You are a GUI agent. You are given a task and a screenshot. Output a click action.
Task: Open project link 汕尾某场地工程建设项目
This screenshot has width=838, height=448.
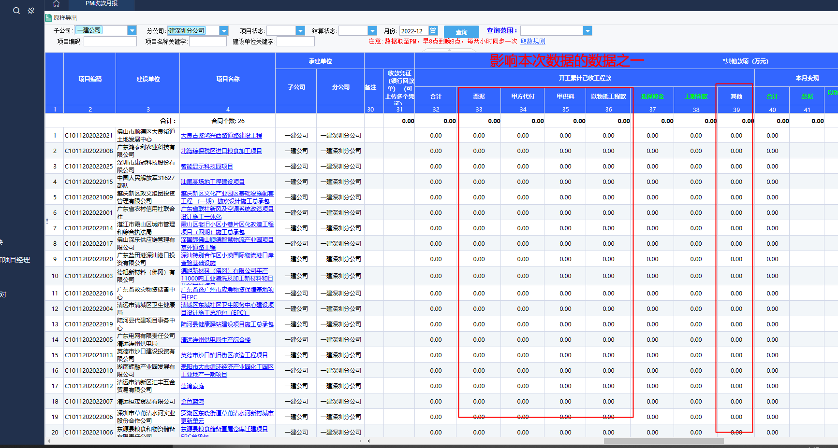(x=213, y=182)
